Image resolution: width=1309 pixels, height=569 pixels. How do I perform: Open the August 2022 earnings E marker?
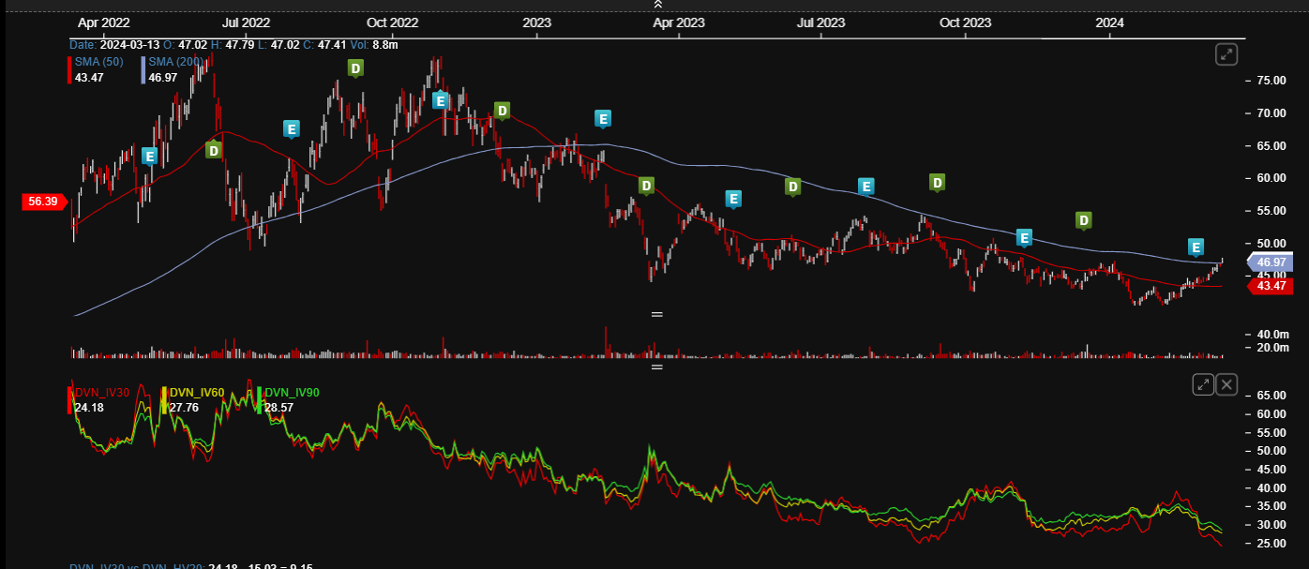[x=292, y=128]
